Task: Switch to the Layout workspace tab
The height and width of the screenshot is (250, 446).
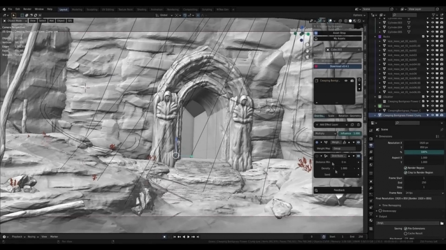Action: tap(64, 10)
